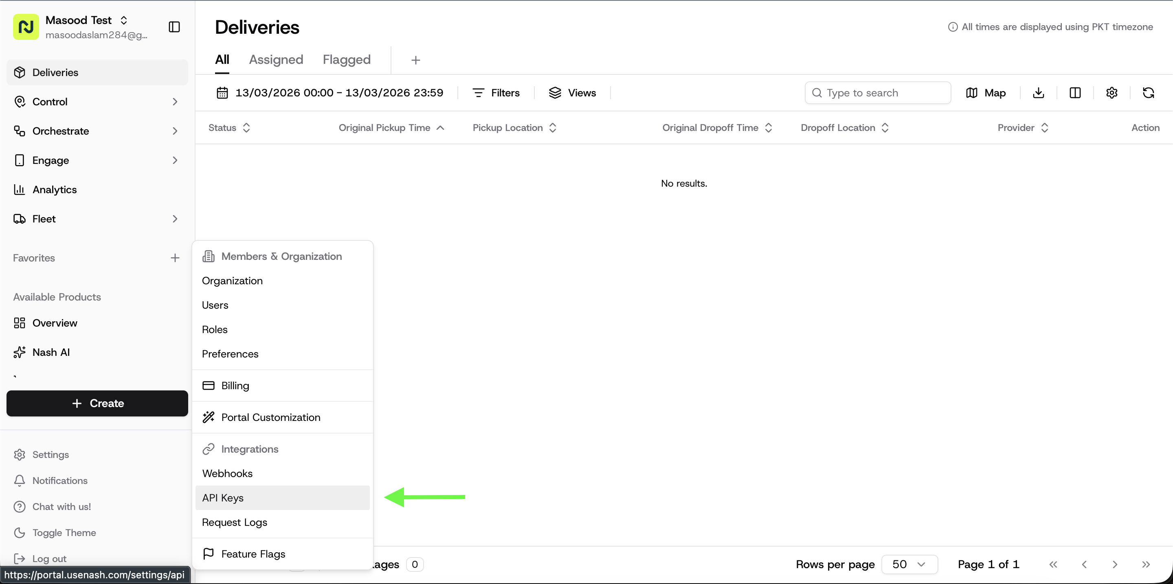This screenshot has height=584, width=1173.
Task: Collapse the sidebar with panel icon
Action: tap(174, 27)
